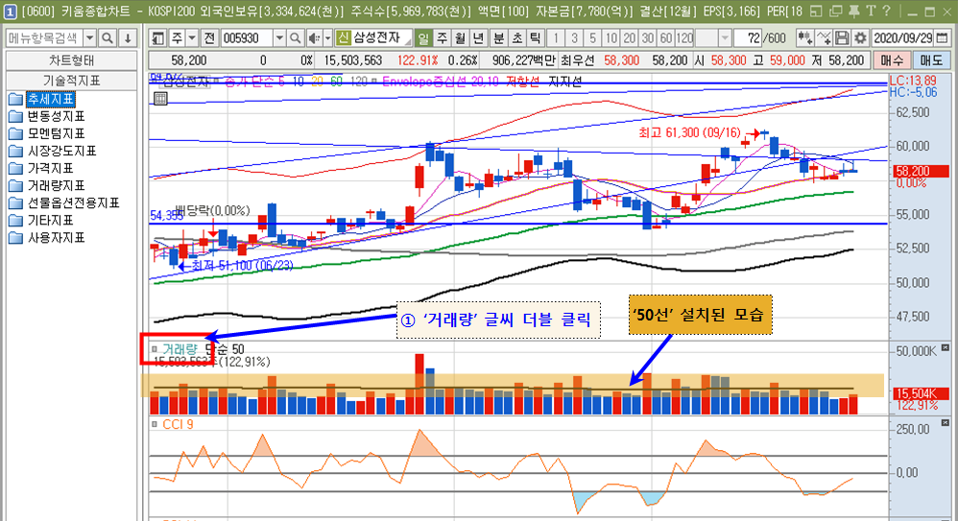Click the 거래량 label in volume pane
The image size is (958, 521).
pyautogui.click(x=180, y=349)
